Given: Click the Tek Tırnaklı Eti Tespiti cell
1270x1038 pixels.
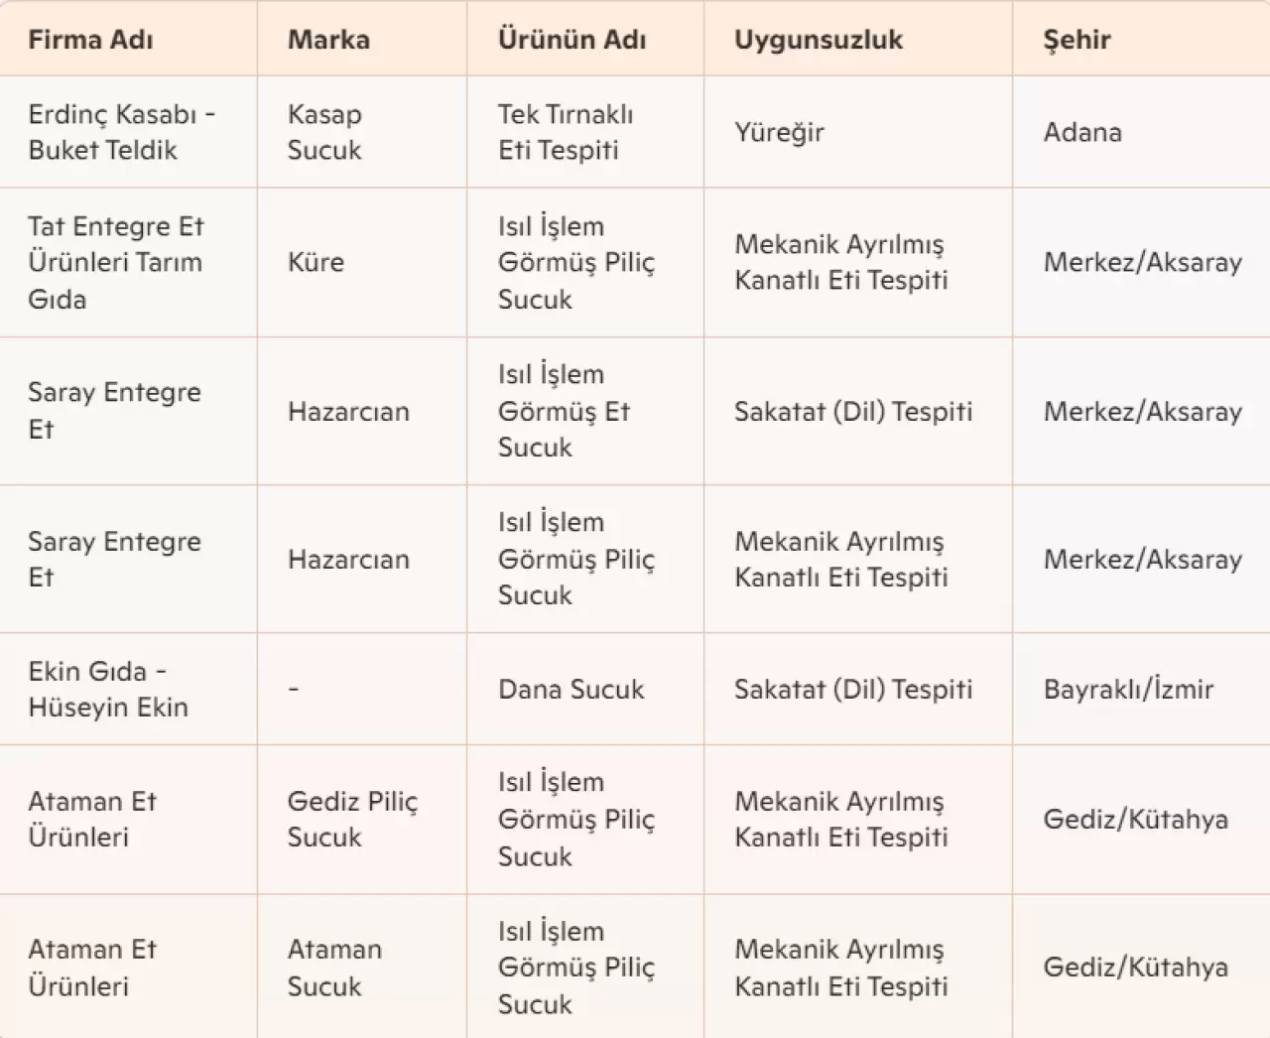Looking at the screenshot, I should (566, 132).
